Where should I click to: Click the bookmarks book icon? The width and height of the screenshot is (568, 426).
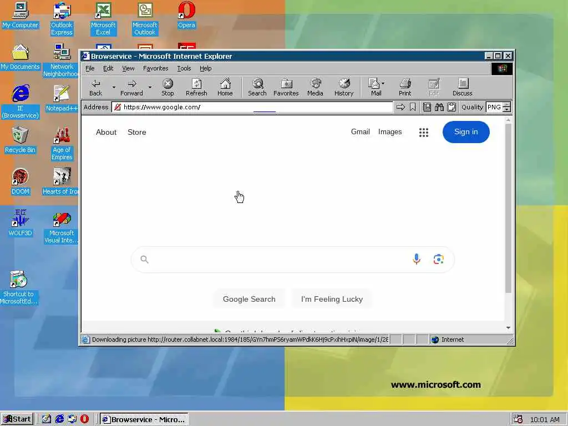pyautogui.click(x=427, y=107)
